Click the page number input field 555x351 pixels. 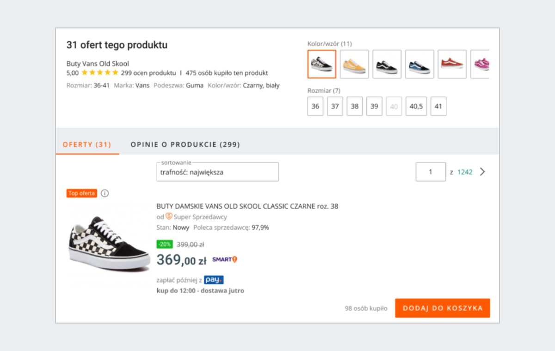pyautogui.click(x=431, y=172)
